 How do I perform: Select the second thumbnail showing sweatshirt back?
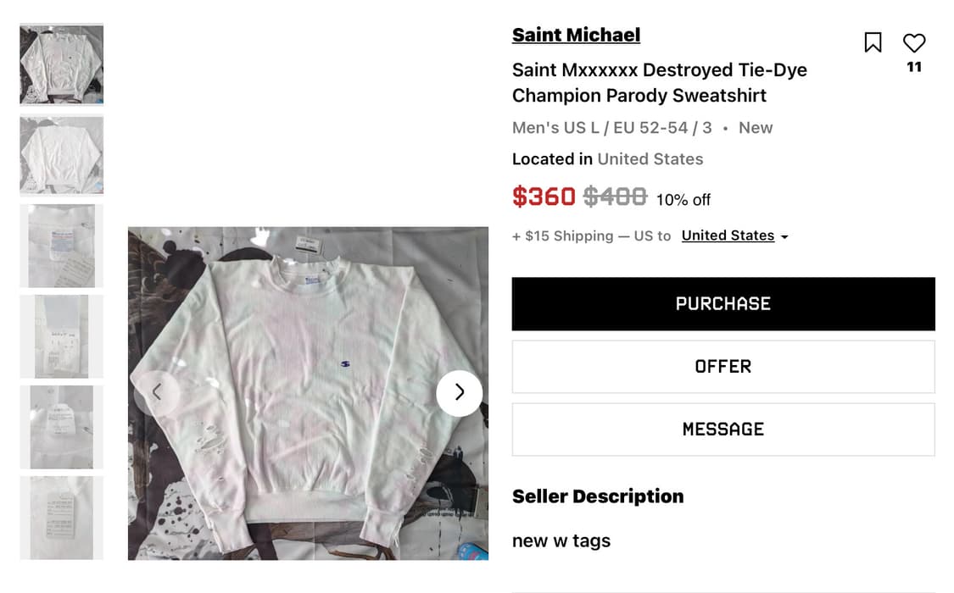[62, 155]
